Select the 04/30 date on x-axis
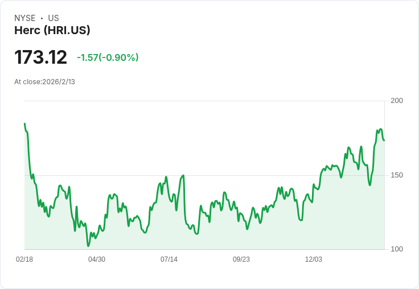Screen dimensions: 419x289 pyautogui.click(x=97, y=259)
